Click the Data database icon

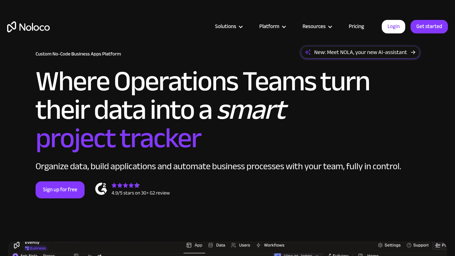coord(210,245)
